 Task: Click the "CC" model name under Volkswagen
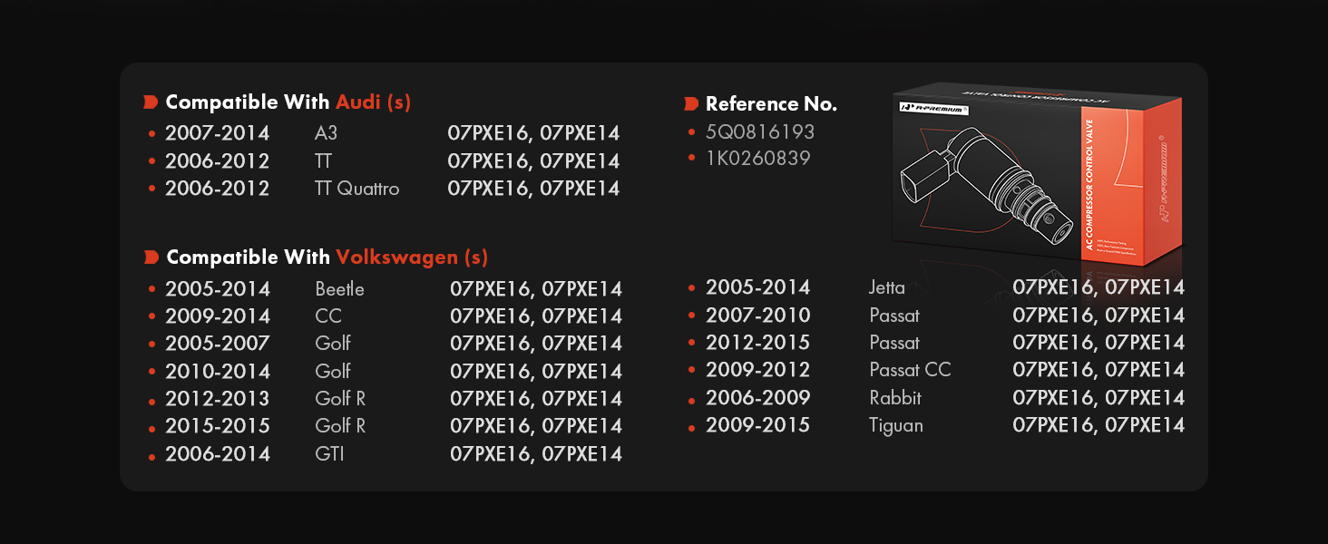328,316
